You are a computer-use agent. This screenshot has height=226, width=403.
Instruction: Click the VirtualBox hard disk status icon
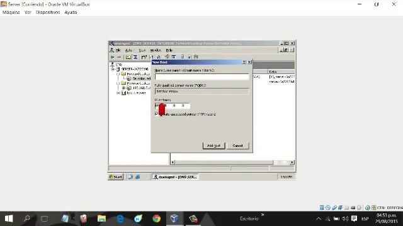[322, 208]
